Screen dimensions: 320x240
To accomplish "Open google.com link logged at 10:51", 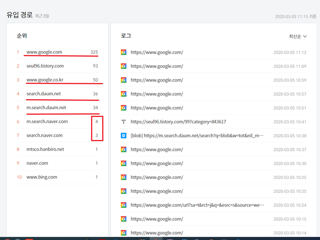I will 157,108.
